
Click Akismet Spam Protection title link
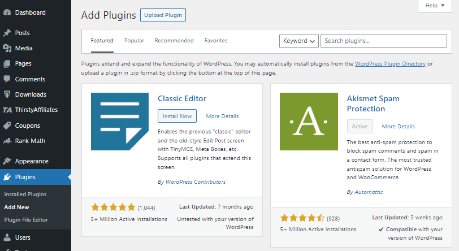click(373, 103)
